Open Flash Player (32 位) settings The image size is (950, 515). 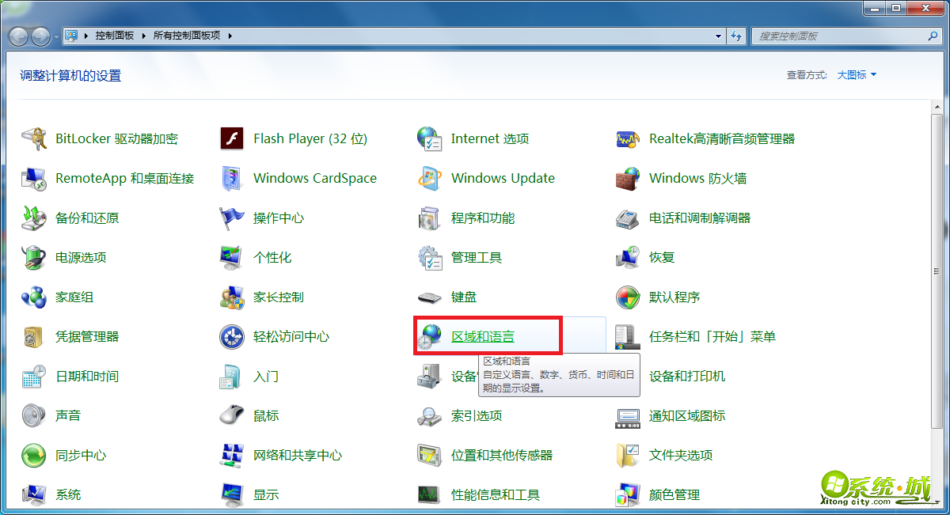[x=310, y=138]
